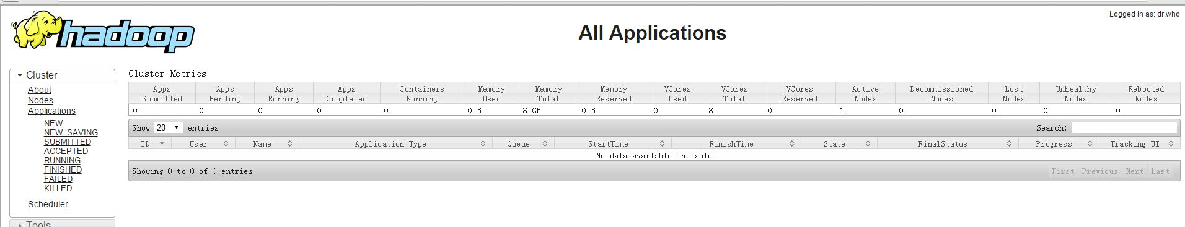
Task: Click 'No data available in table' message
Action: [x=654, y=156]
